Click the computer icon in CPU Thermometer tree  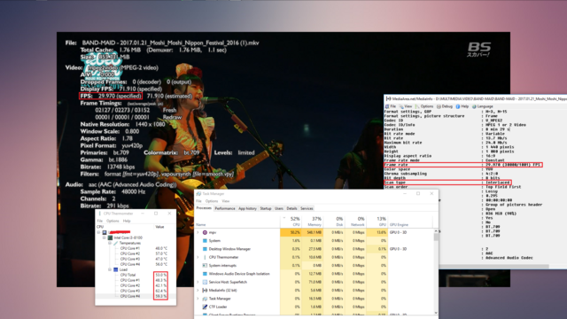pos(105,232)
